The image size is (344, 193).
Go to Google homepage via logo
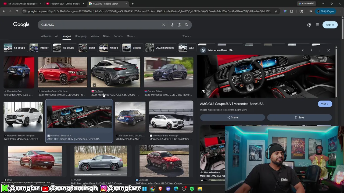pyautogui.click(x=21, y=25)
